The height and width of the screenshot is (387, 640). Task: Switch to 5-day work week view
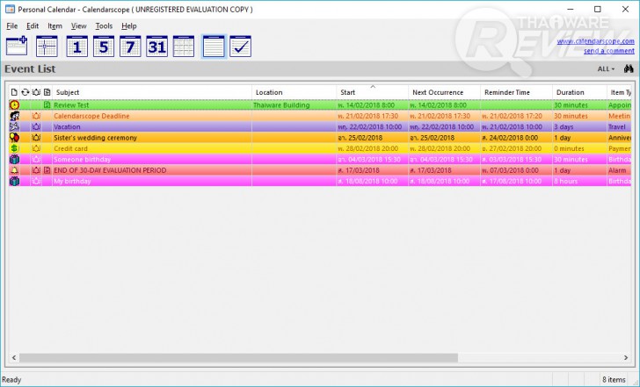click(103, 47)
